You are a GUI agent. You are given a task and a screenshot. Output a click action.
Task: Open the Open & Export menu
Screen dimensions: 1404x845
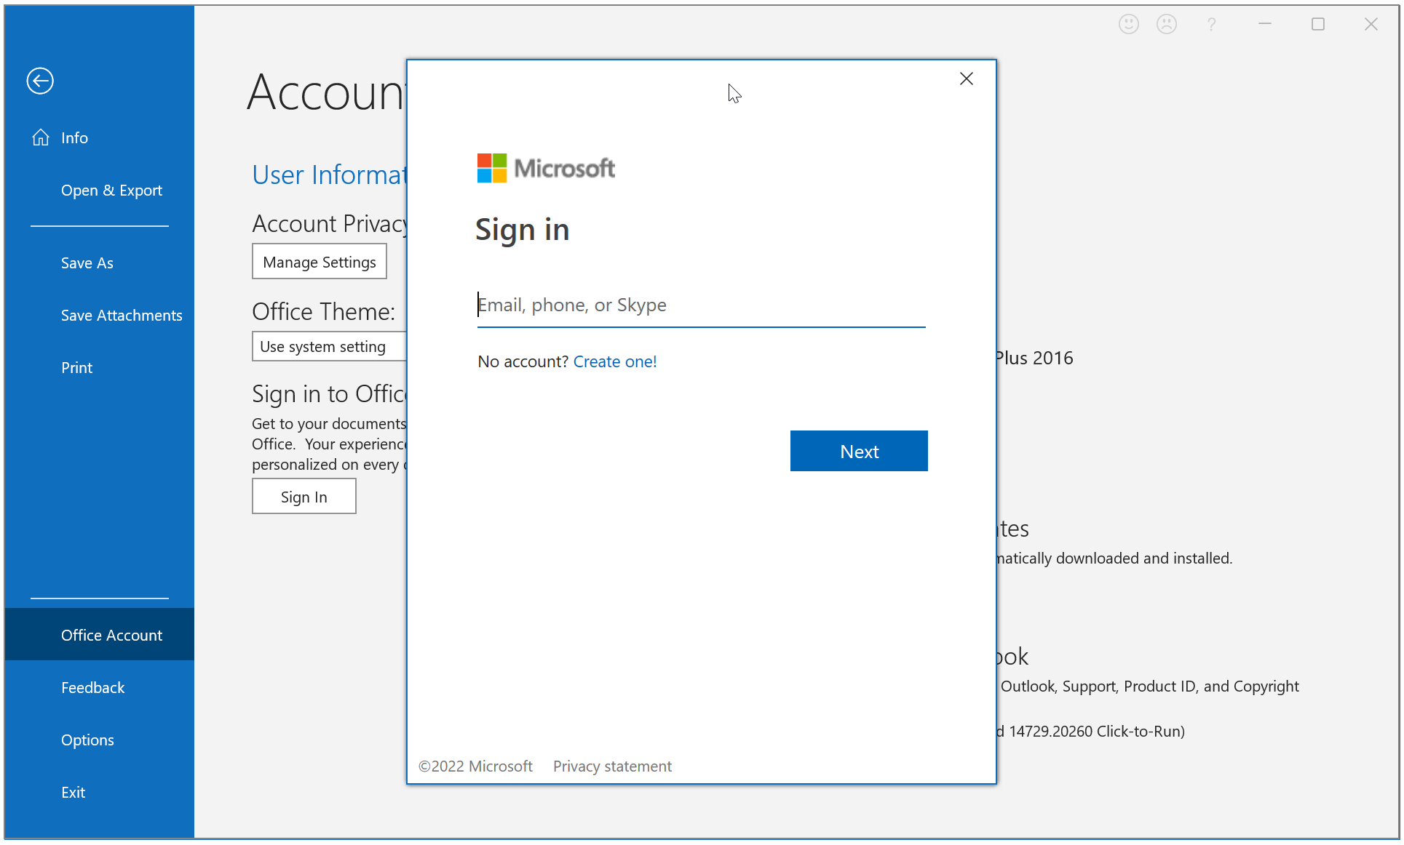(x=111, y=191)
